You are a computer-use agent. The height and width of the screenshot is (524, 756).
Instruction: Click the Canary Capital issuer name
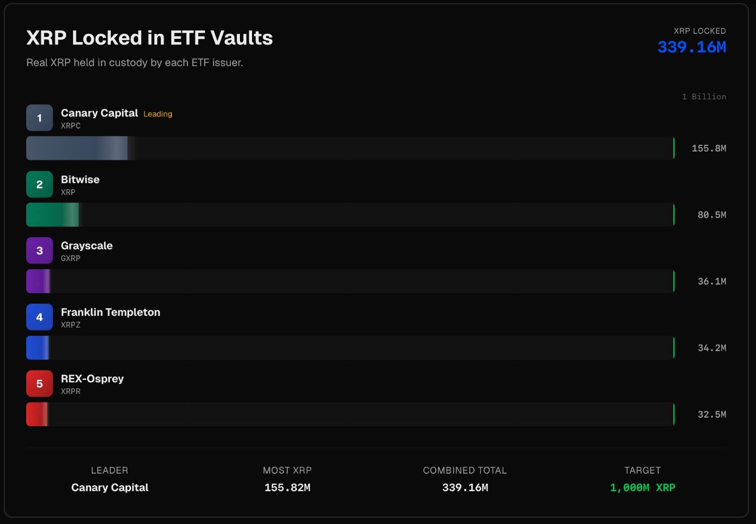99,113
